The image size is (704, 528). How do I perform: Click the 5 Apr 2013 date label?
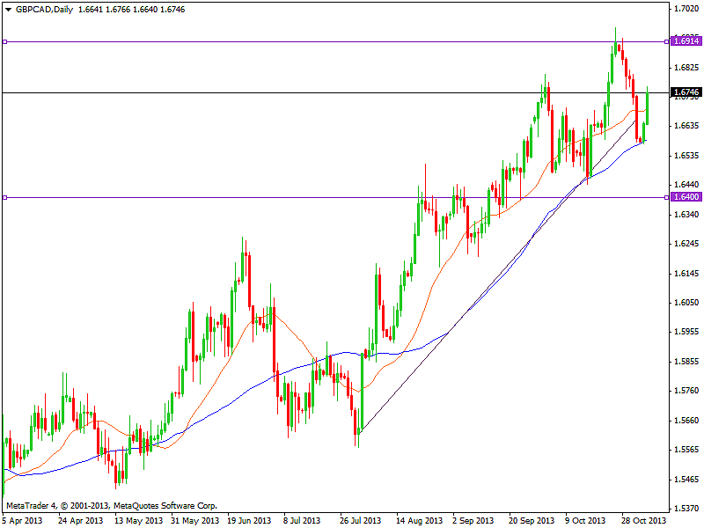pos(21,520)
